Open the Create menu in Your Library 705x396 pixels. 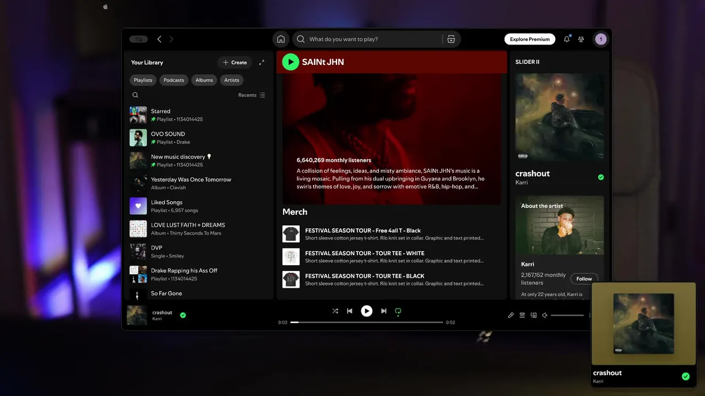pyautogui.click(x=235, y=63)
